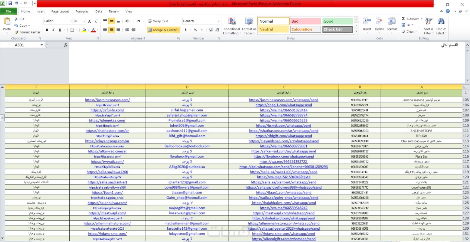Save the workbook from the Quick Access Toolbar
Viewport: 470px width, 242px height.
tap(10, 4)
